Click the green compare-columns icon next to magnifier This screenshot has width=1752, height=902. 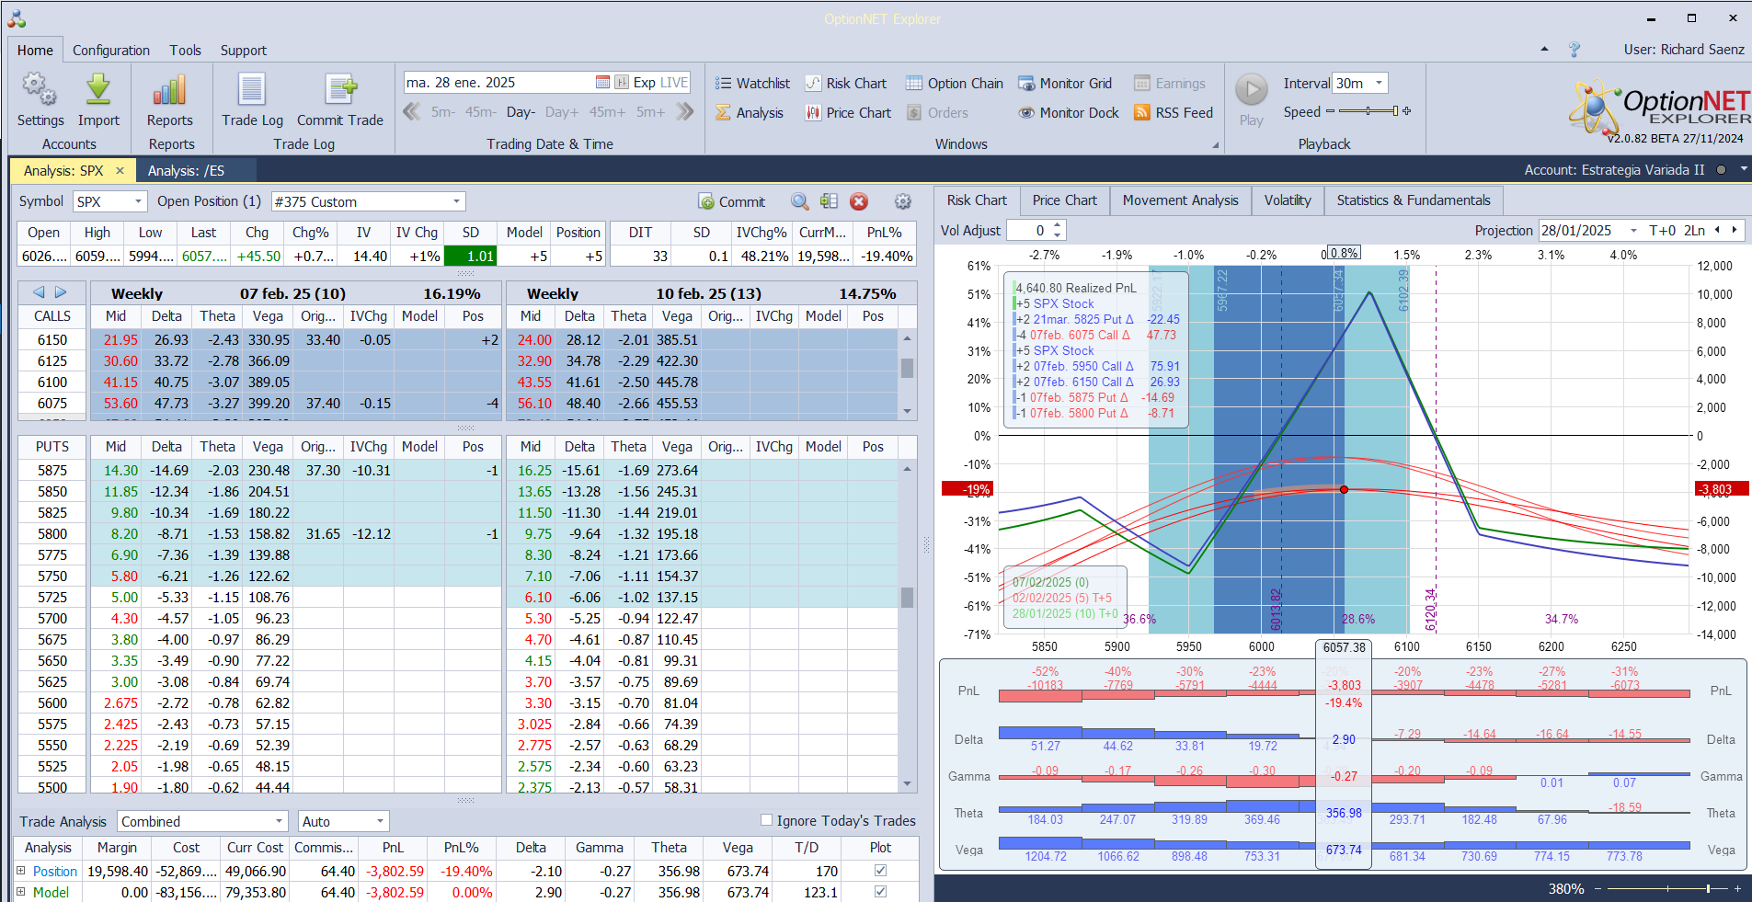coord(829,201)
